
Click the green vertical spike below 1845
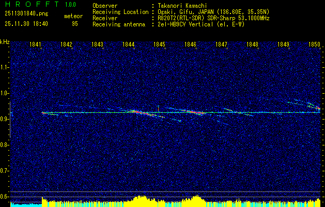tap(159, 108)
